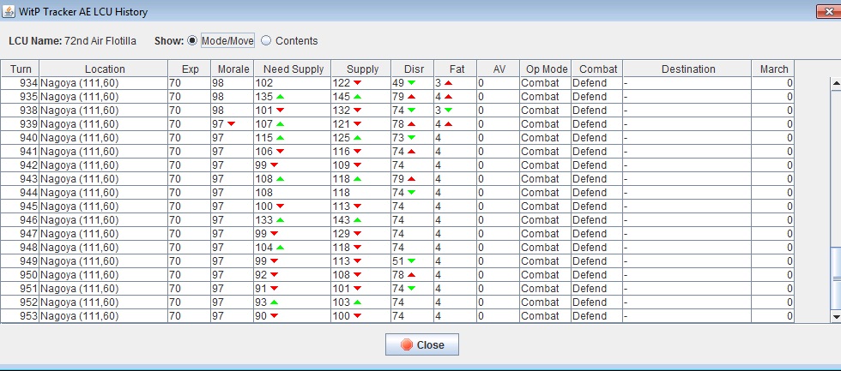Click Disr value 49 in turn 934
Screen dimensions: 841x371
(413, 83)
